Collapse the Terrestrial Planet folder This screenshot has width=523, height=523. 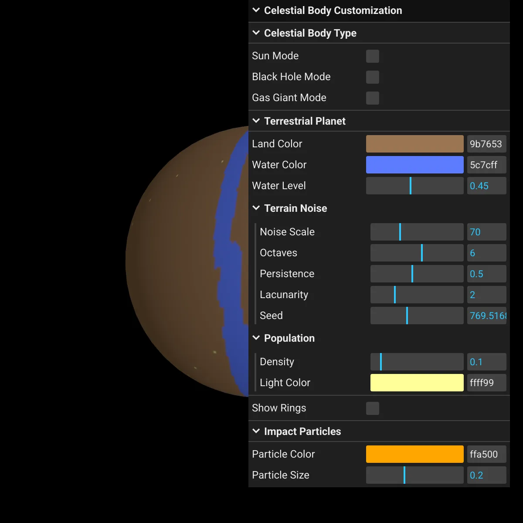379,121
